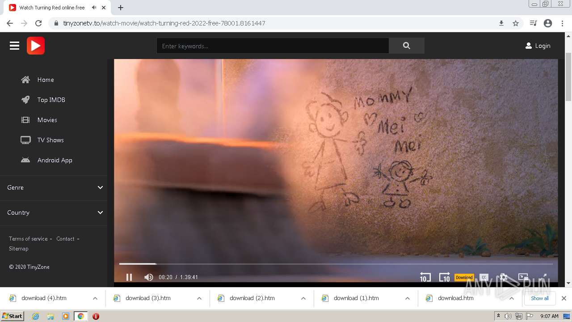
Task: Click the red Opera icon in taskbar
Action: click(96, 316)
